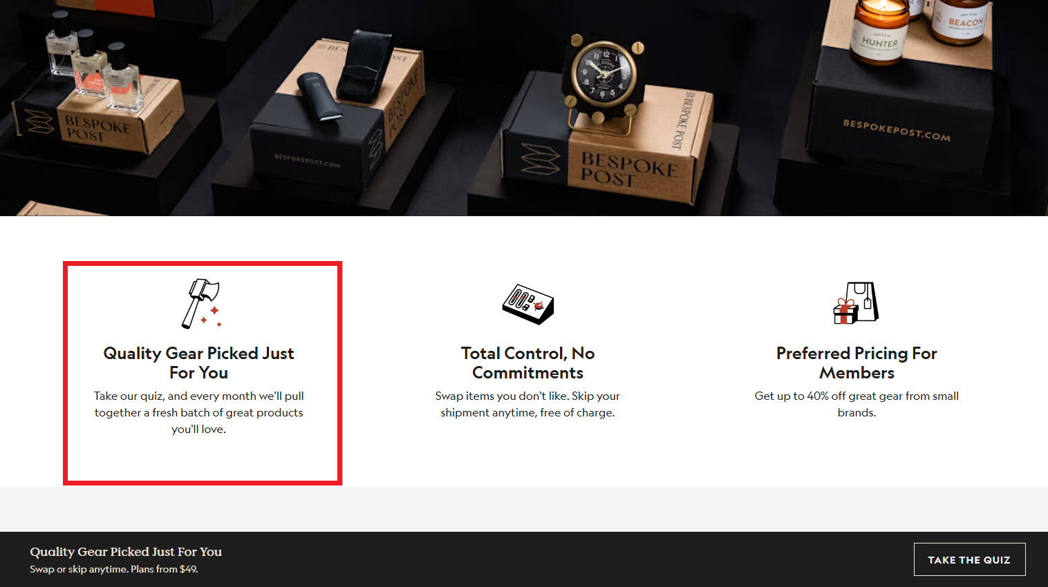Viewport: 1048px width, 587px height.
Task: Click the desk clock product in hero image
Action: point(604,79)
